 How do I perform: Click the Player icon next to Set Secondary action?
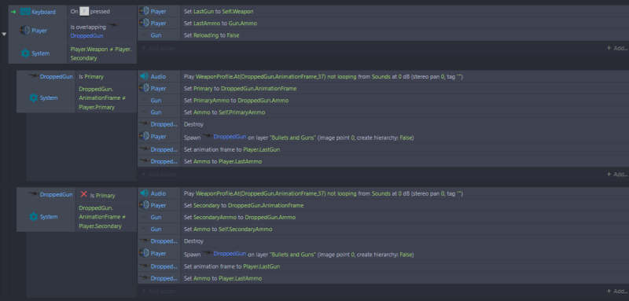(144, 205)
